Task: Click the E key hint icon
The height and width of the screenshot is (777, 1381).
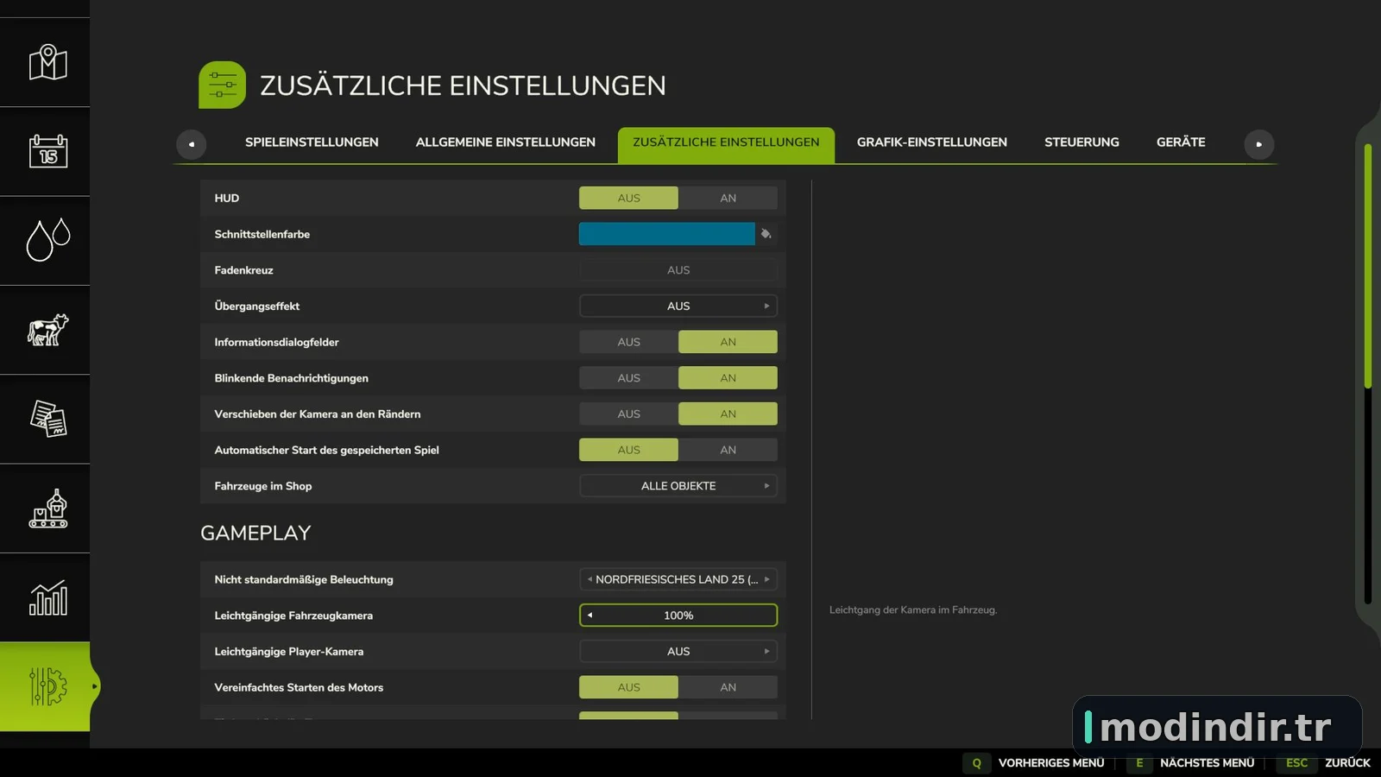Action: click(1139, 763)
